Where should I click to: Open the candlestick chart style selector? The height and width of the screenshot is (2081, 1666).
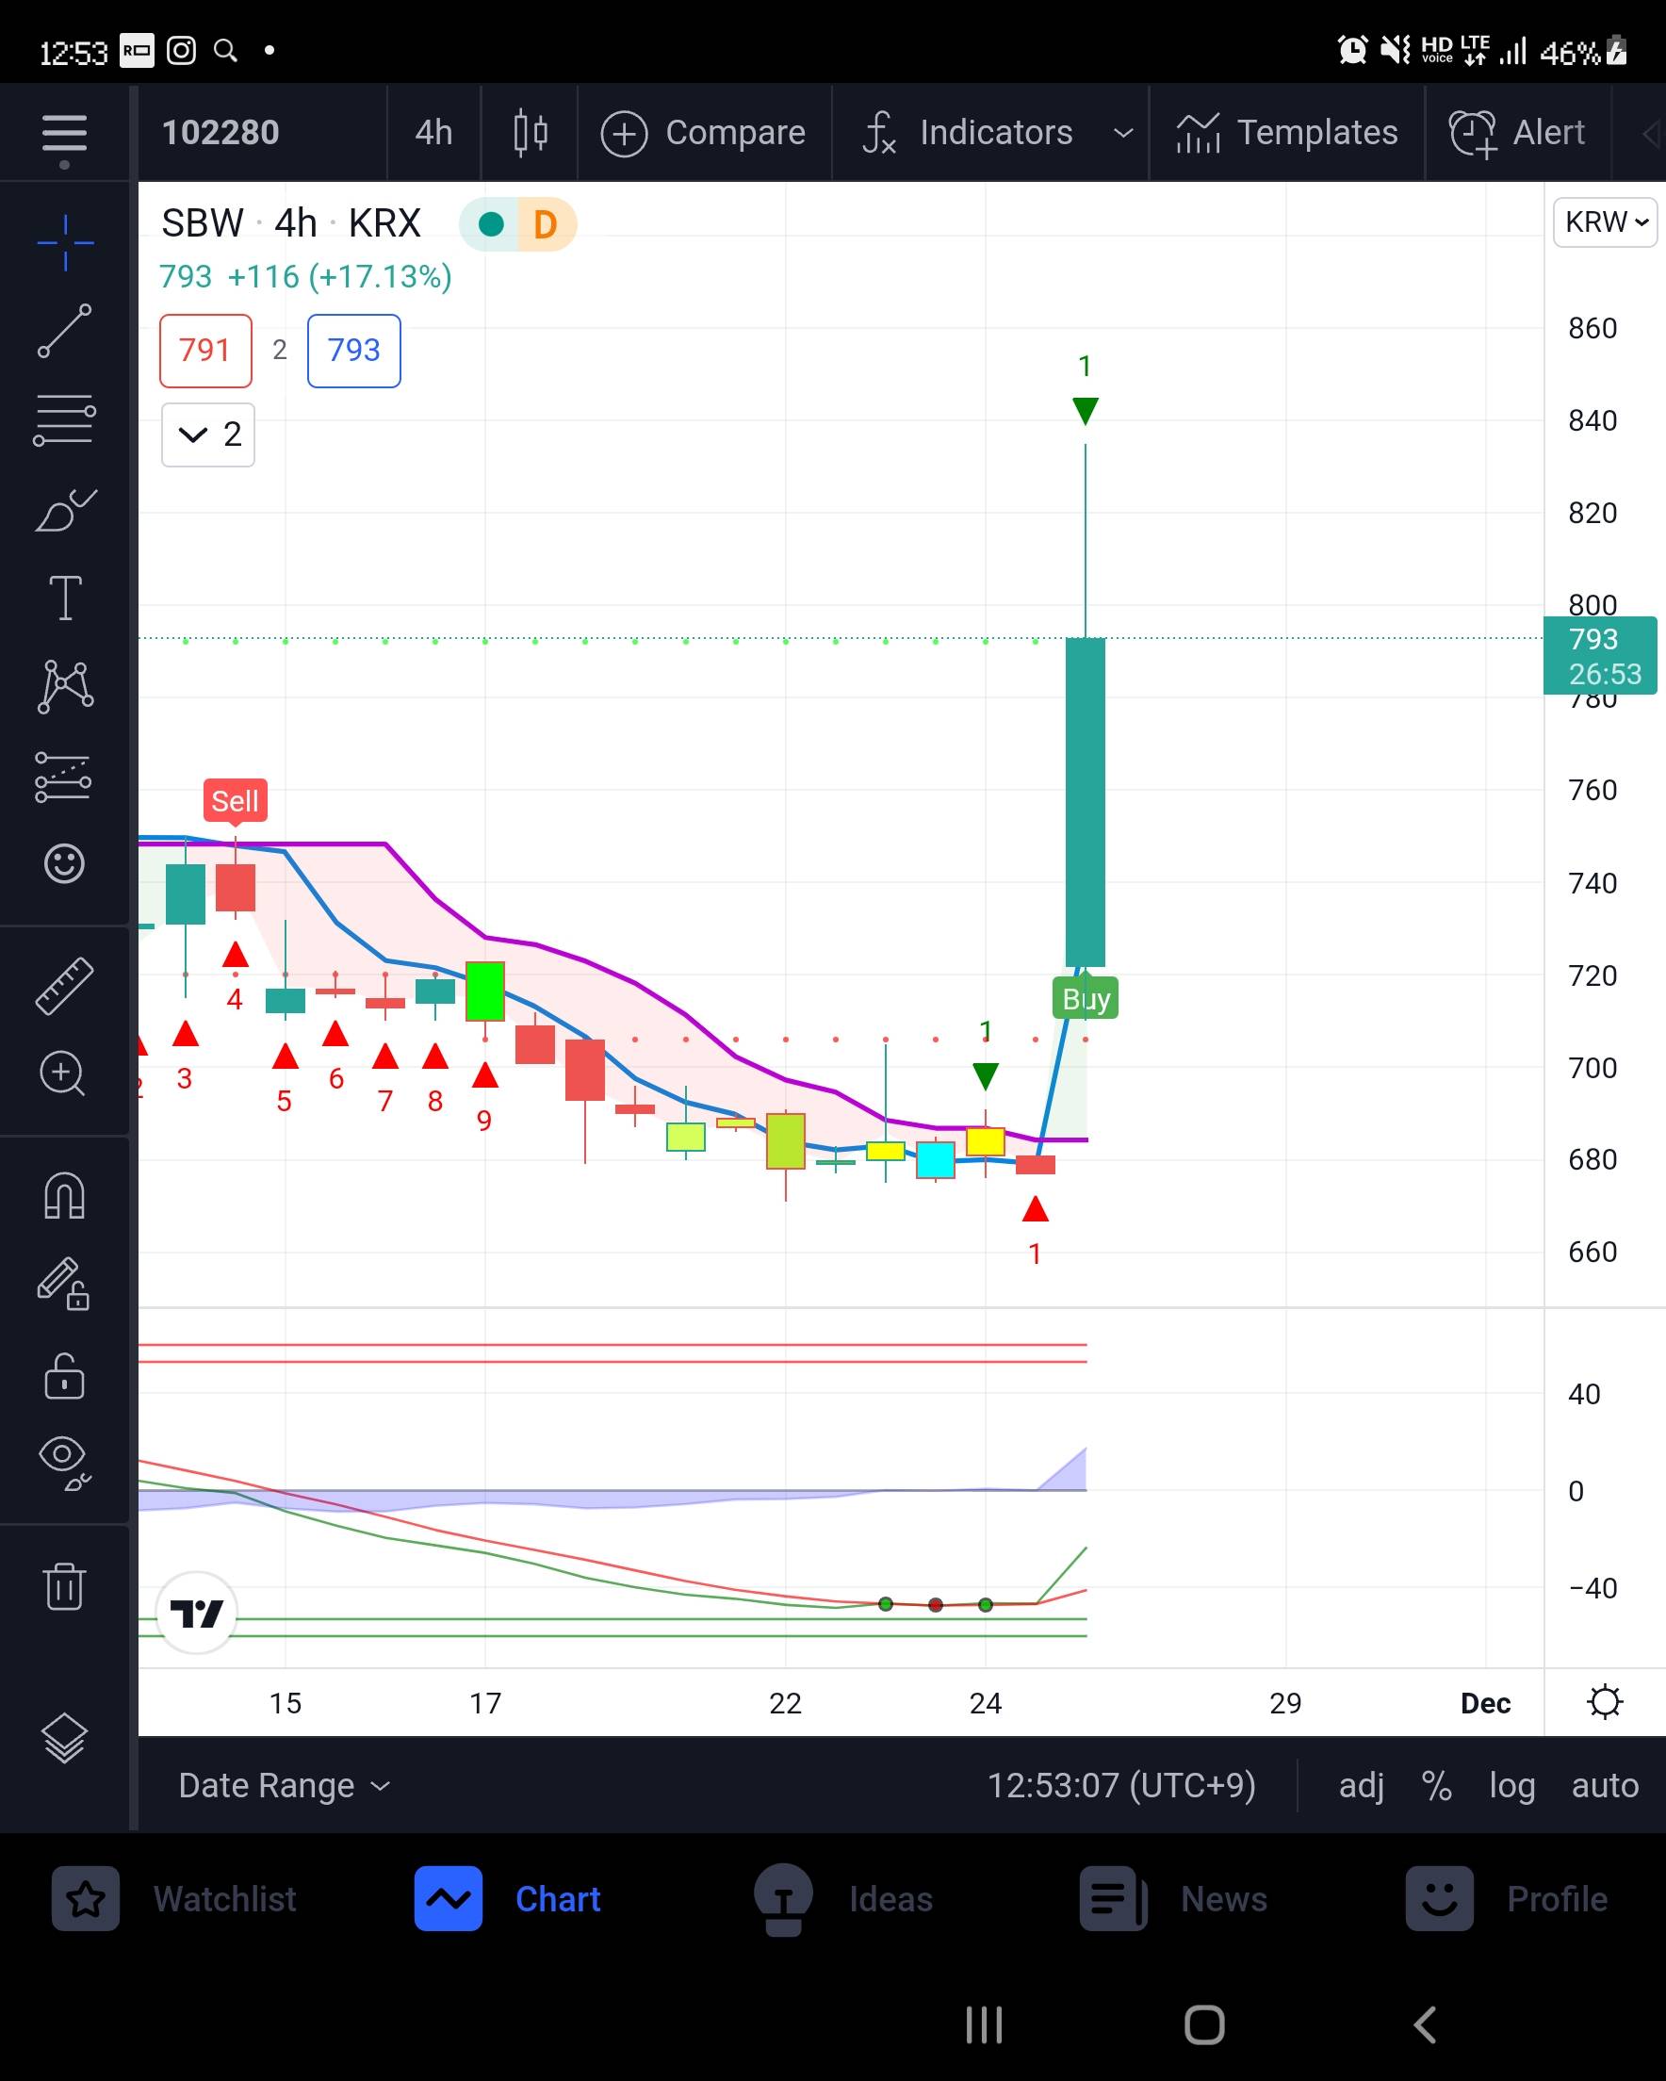click(530, 132)
